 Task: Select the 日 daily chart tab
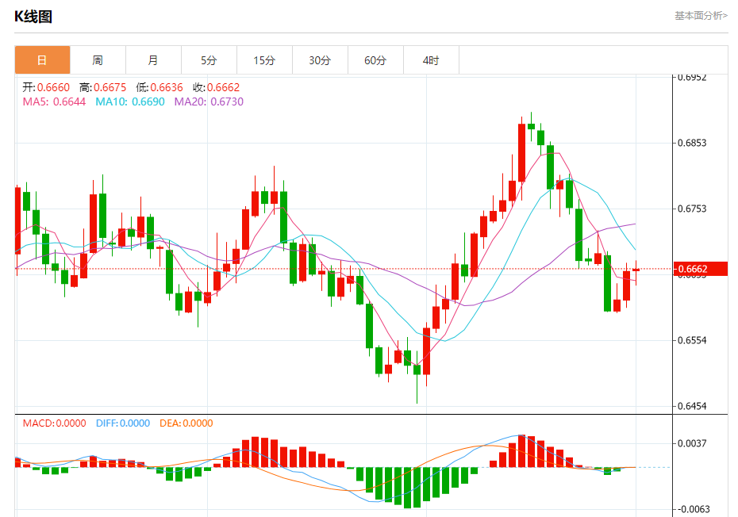[42, 60]
